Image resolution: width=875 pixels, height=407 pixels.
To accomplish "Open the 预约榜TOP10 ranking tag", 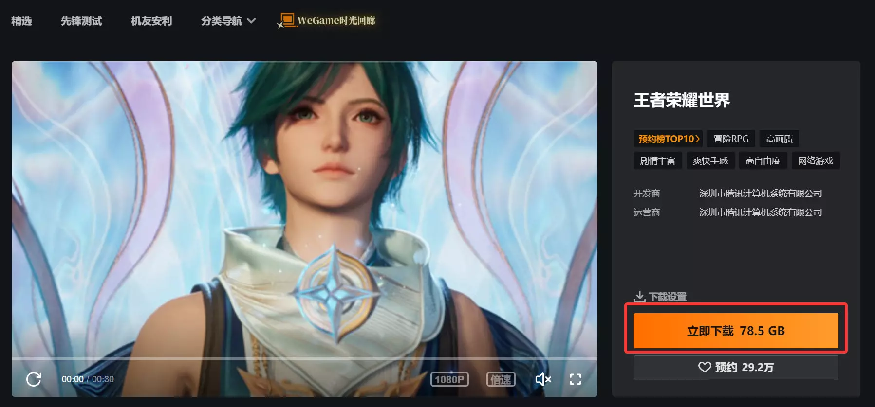I will [668, 139].
